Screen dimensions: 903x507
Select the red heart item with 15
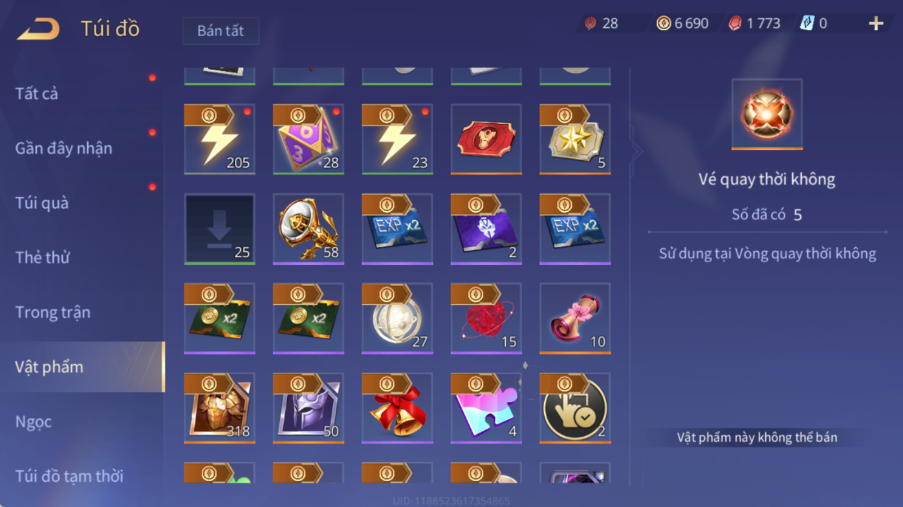click(486, 318)
